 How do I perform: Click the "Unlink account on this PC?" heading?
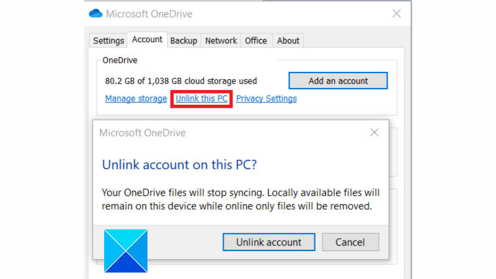click(x=179, y=165)
